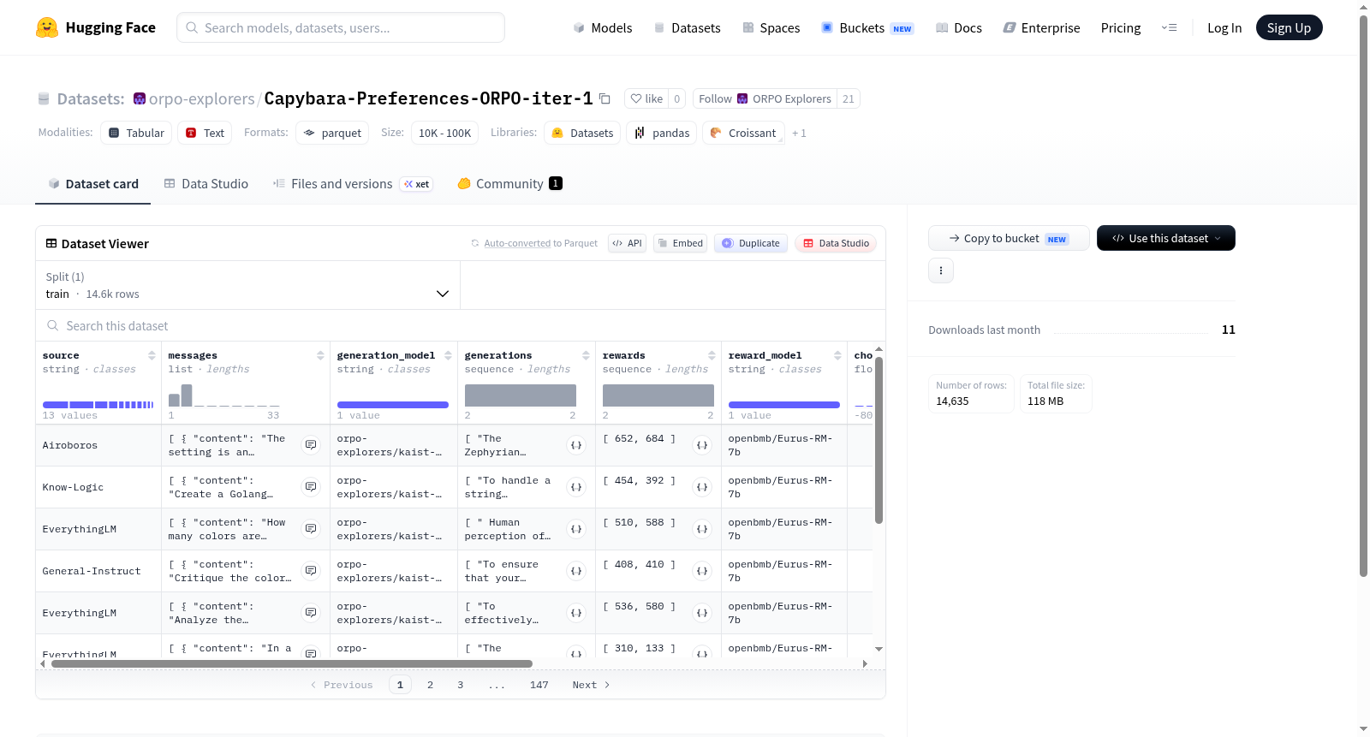
Task: Click the heart like icon
Action: coord(636,98)
